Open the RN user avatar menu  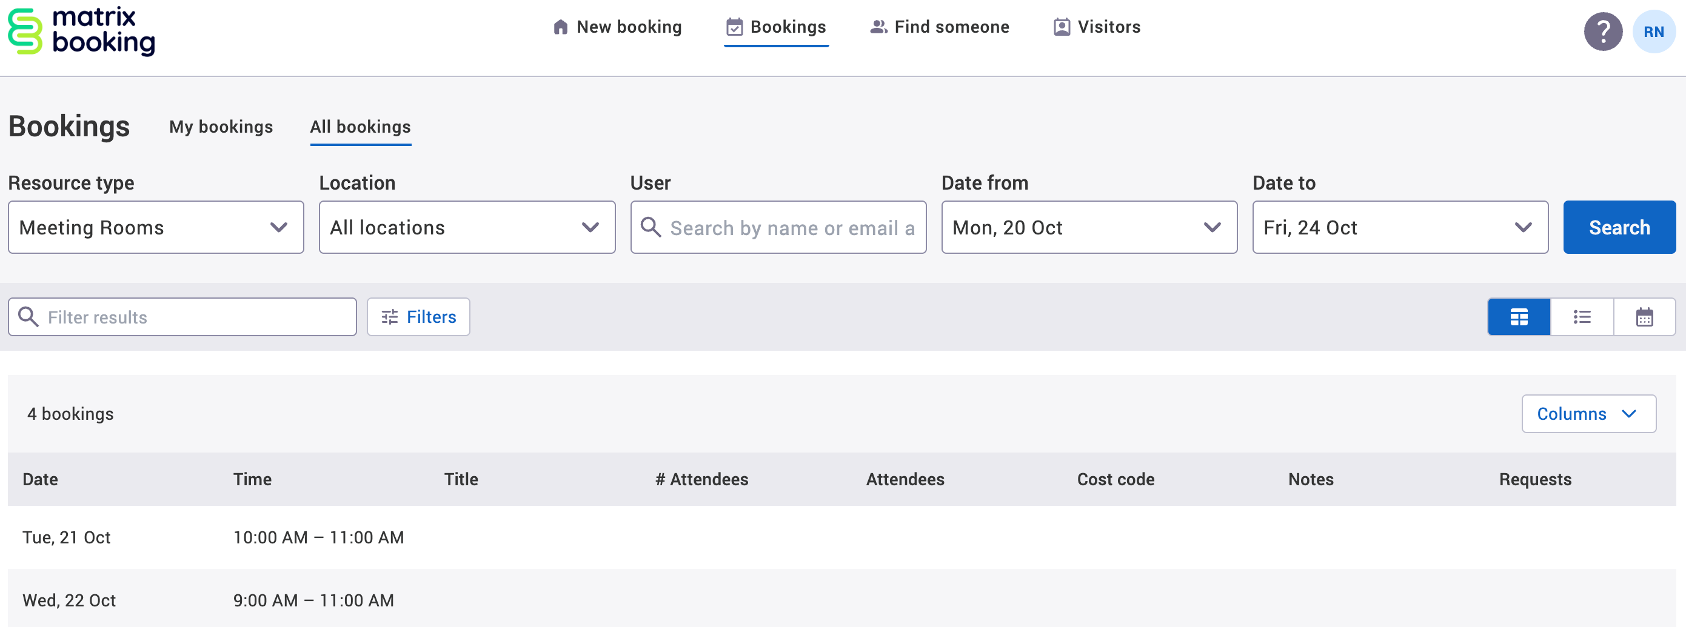coord(1654,31)
